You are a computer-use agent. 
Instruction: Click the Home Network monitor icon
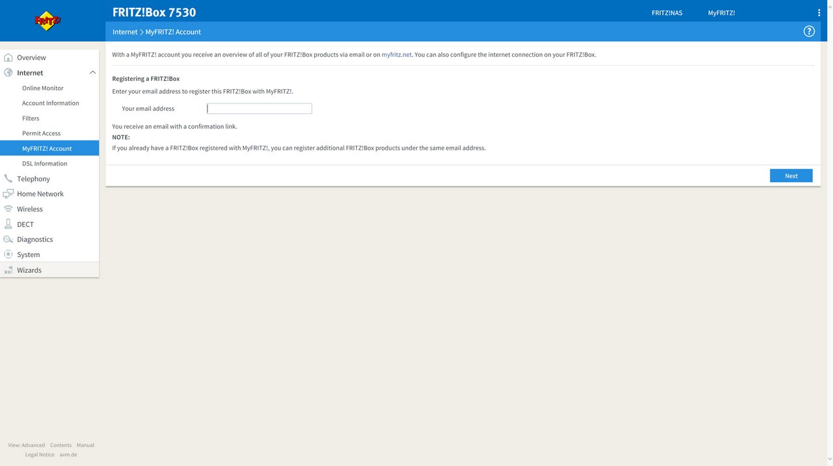point(8,194)
